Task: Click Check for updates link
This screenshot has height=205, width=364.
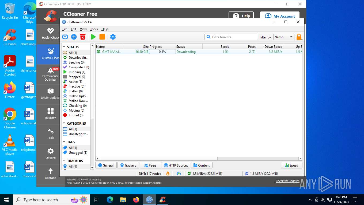Action: (x=288, y=181)
